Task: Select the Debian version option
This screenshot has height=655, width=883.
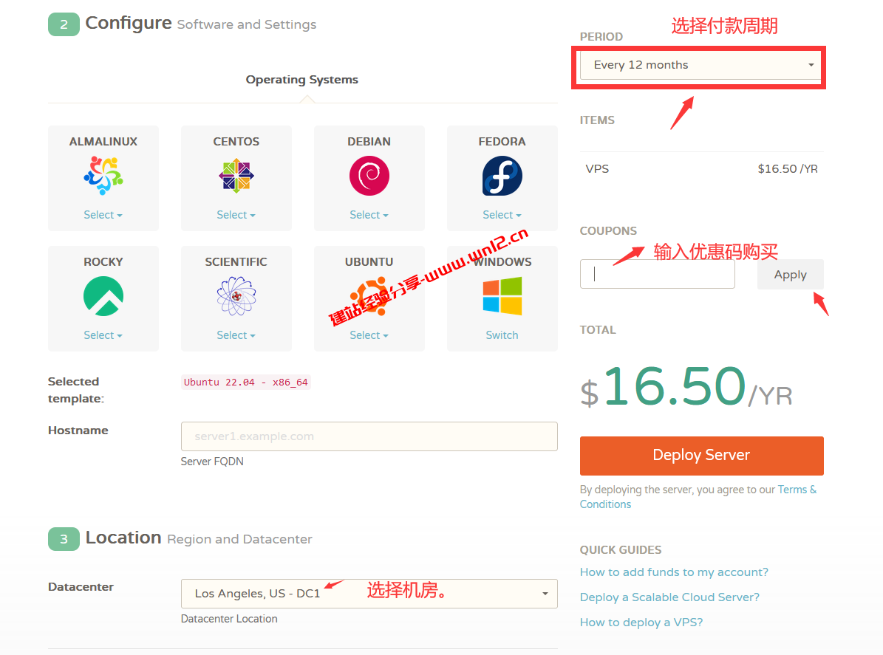Action: coord(369,214)
